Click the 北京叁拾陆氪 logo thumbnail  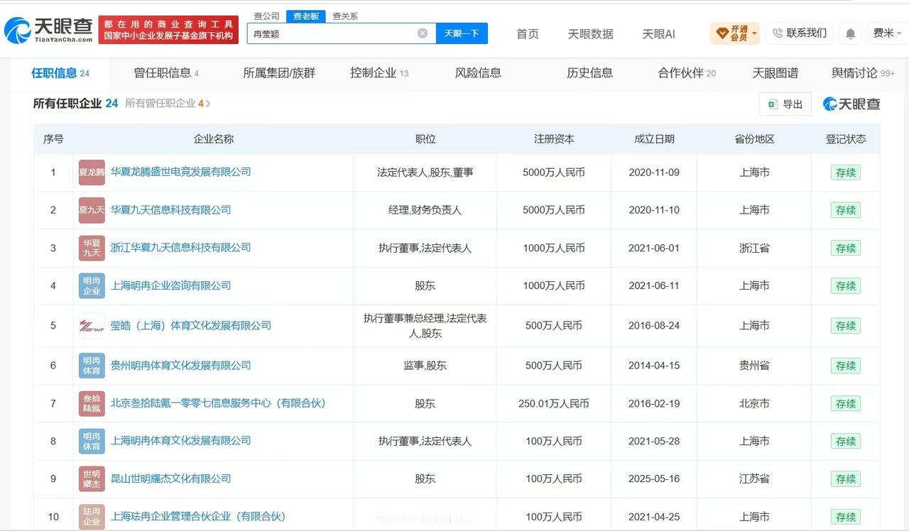click(x=92, y=403)
